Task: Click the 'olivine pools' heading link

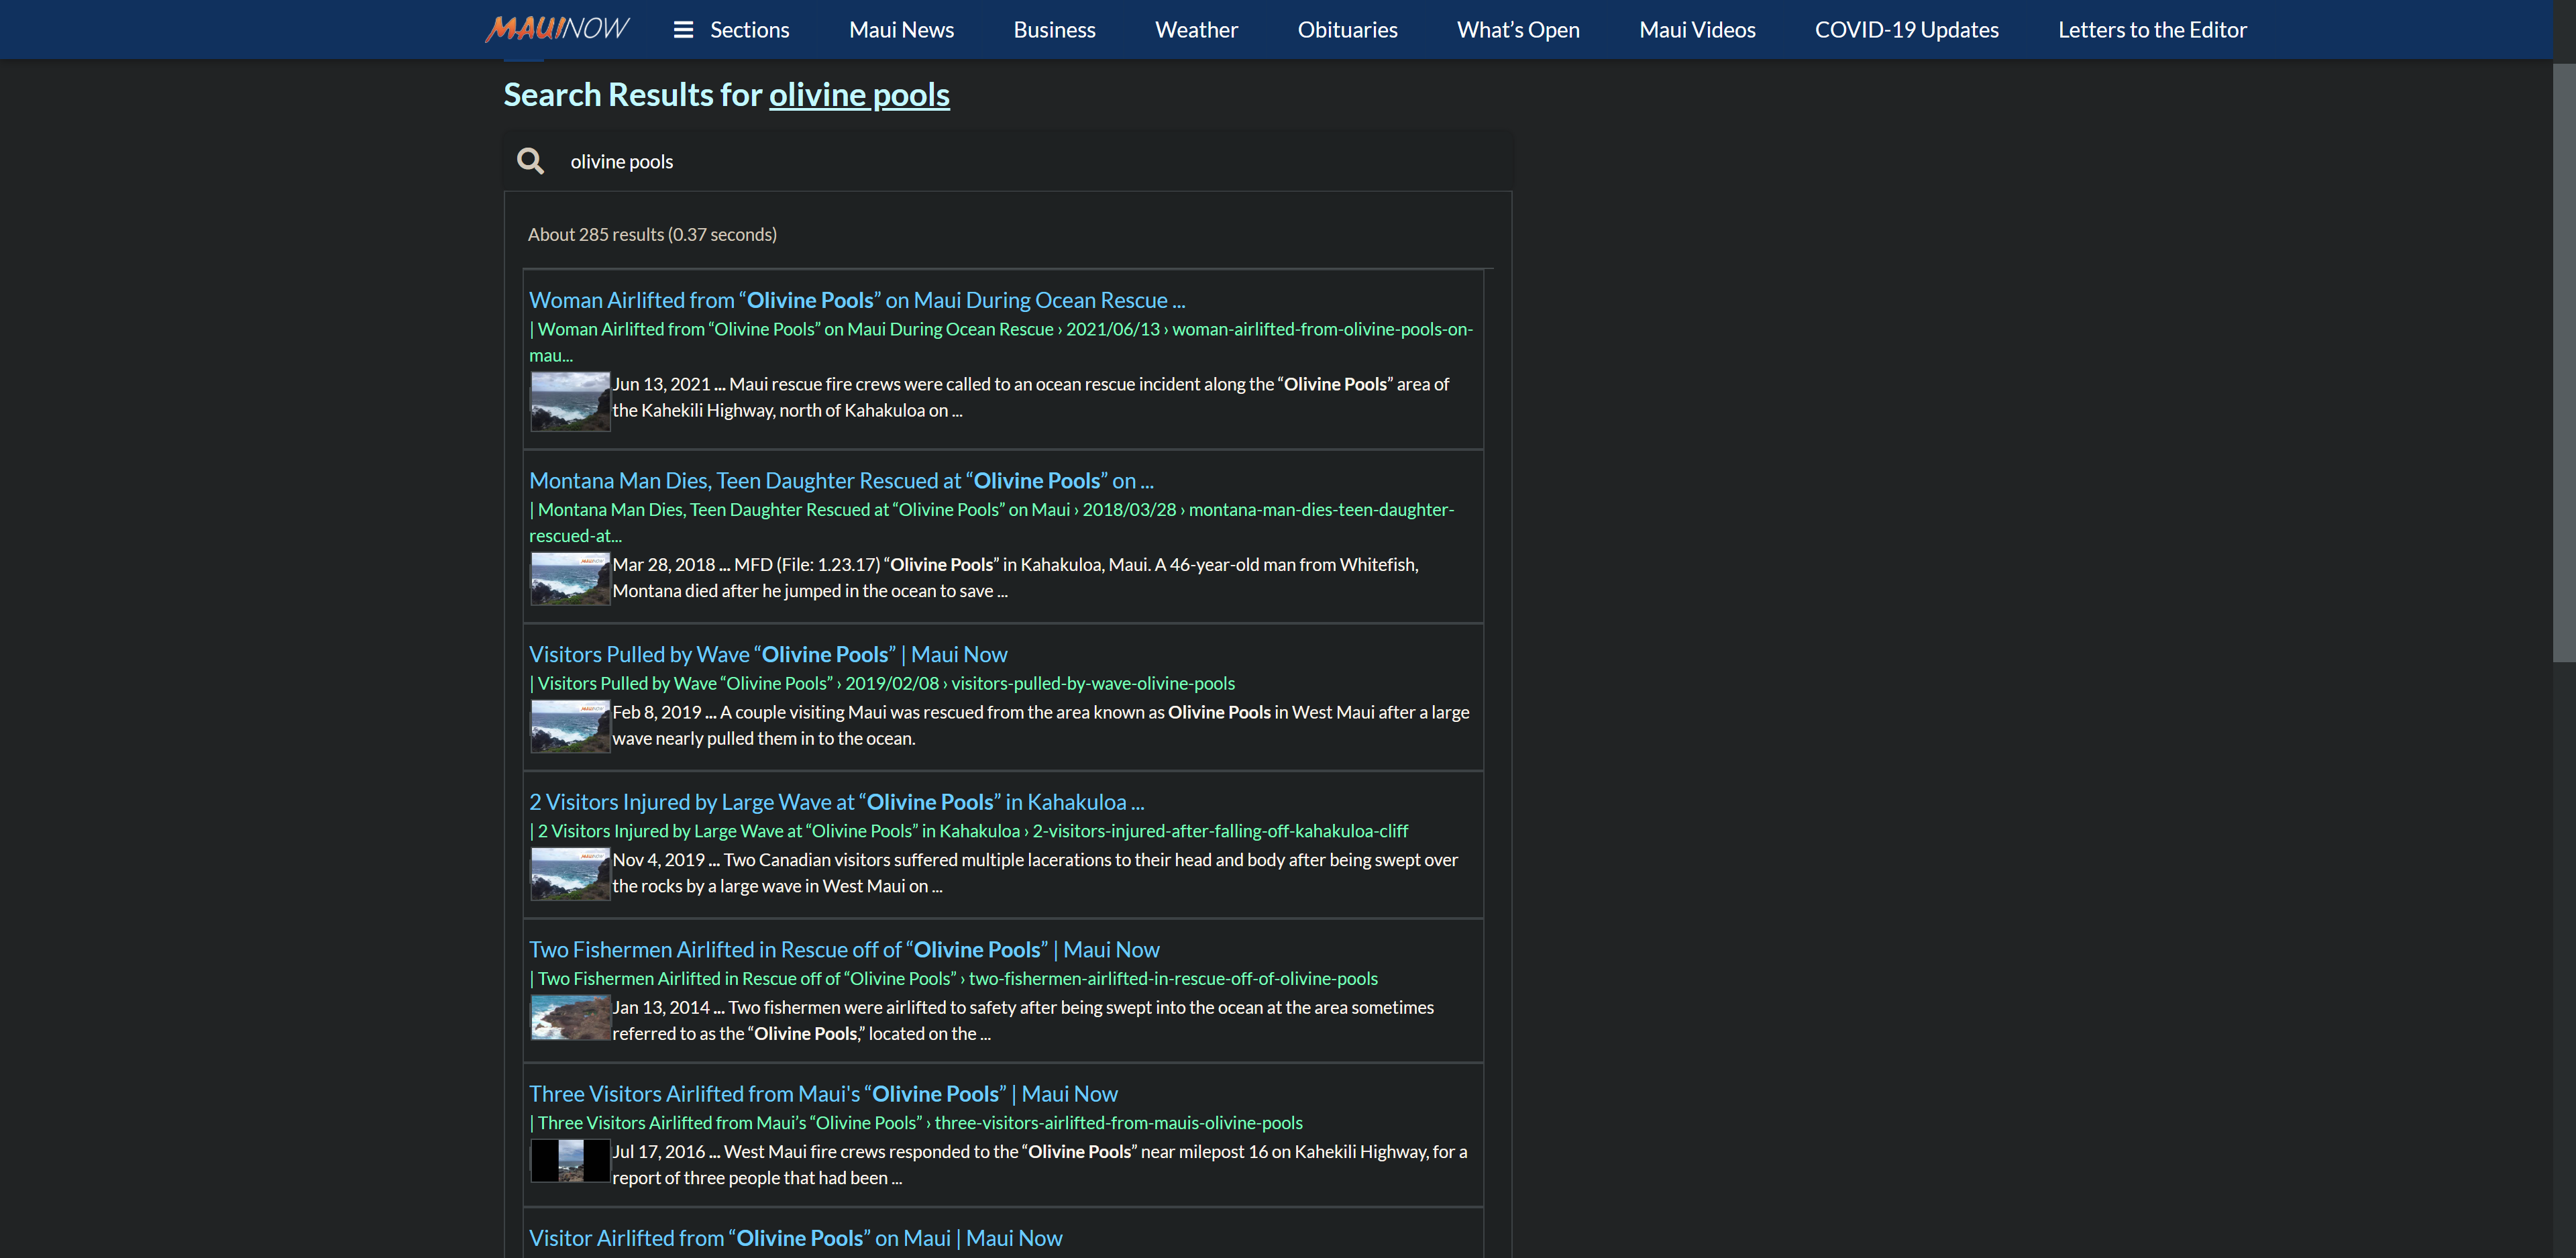Action: point(859,94)
